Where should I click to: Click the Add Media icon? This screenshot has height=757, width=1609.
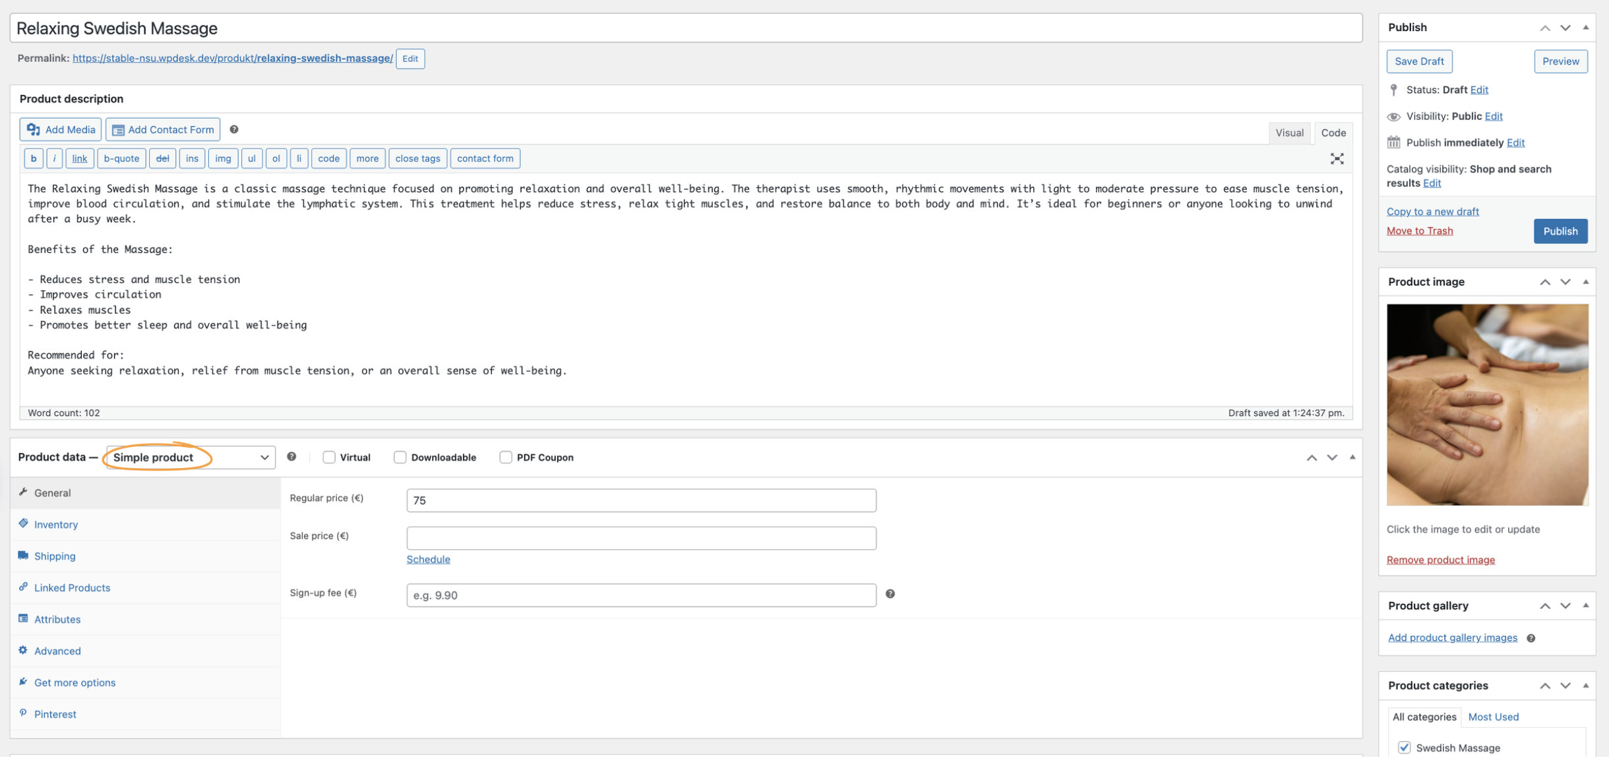34,129
